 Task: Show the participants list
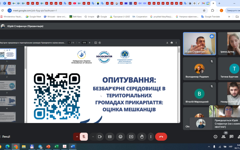(223, 137)
